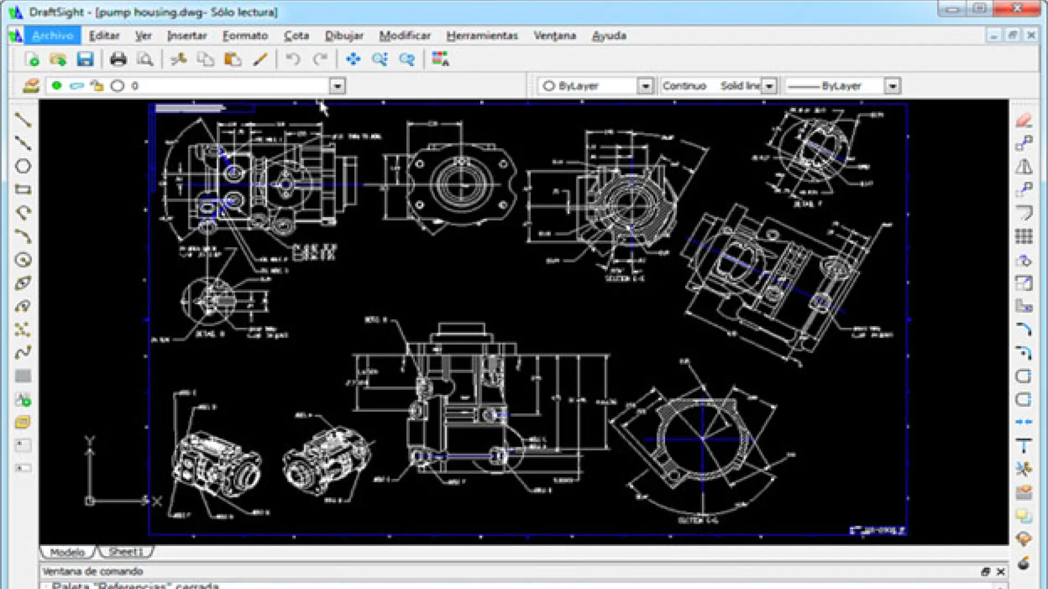1048x589 pixels.
Task: Switch to the Sheet1 tab
Action: pos(125,552)
